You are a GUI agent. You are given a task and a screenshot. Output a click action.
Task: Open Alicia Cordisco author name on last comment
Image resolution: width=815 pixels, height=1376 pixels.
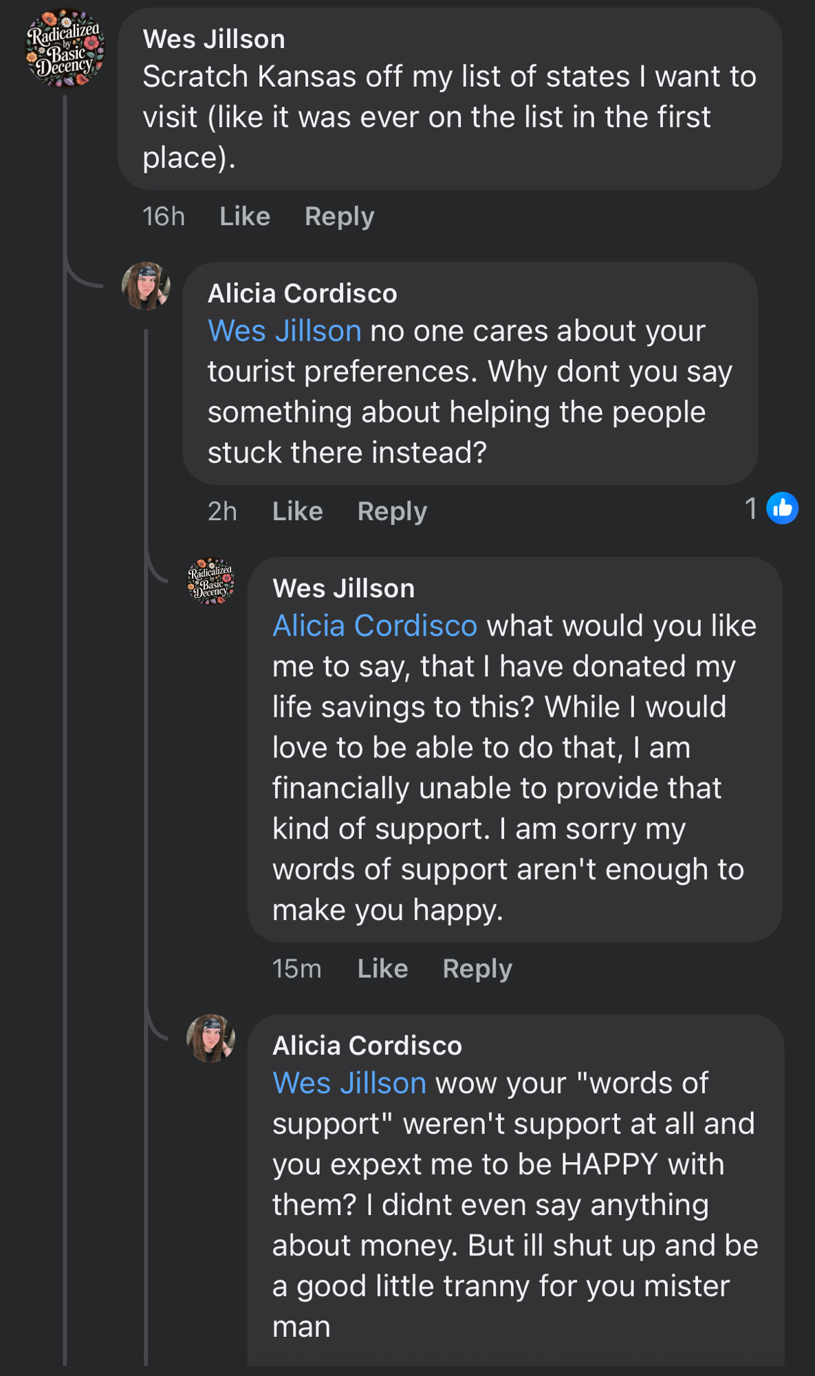coord(367,1046)
